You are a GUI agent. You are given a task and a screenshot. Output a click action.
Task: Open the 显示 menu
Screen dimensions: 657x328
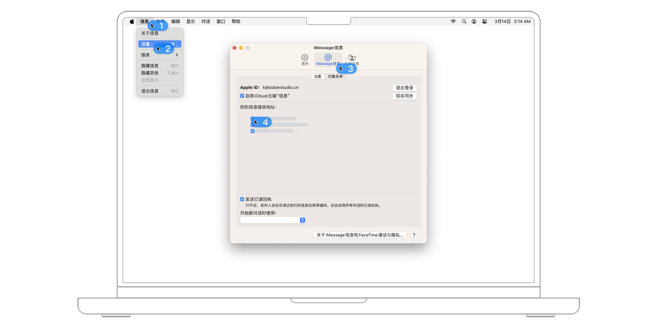191,21
